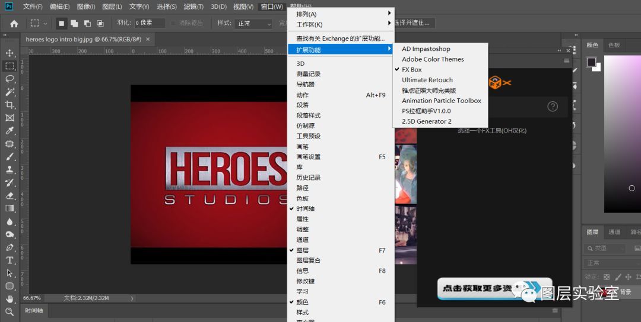Uncheck FX Box in the extensions submenu
The image size is (641, 322).
(x=412, y=70)
